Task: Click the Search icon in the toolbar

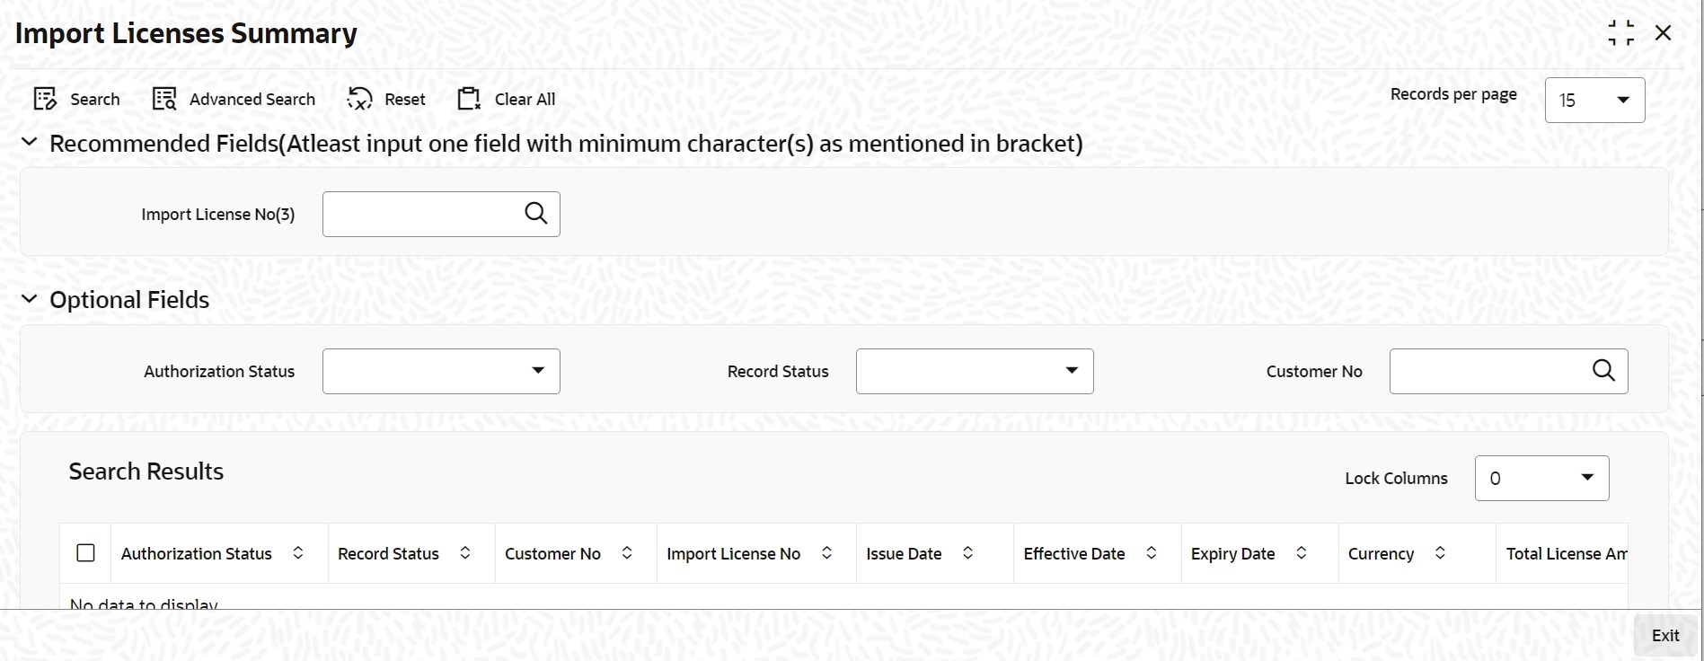Action: (46, 99)
